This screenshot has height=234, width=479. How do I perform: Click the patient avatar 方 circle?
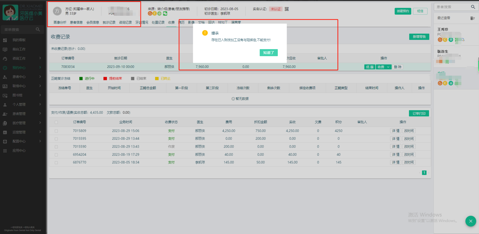tap(57, 11)
